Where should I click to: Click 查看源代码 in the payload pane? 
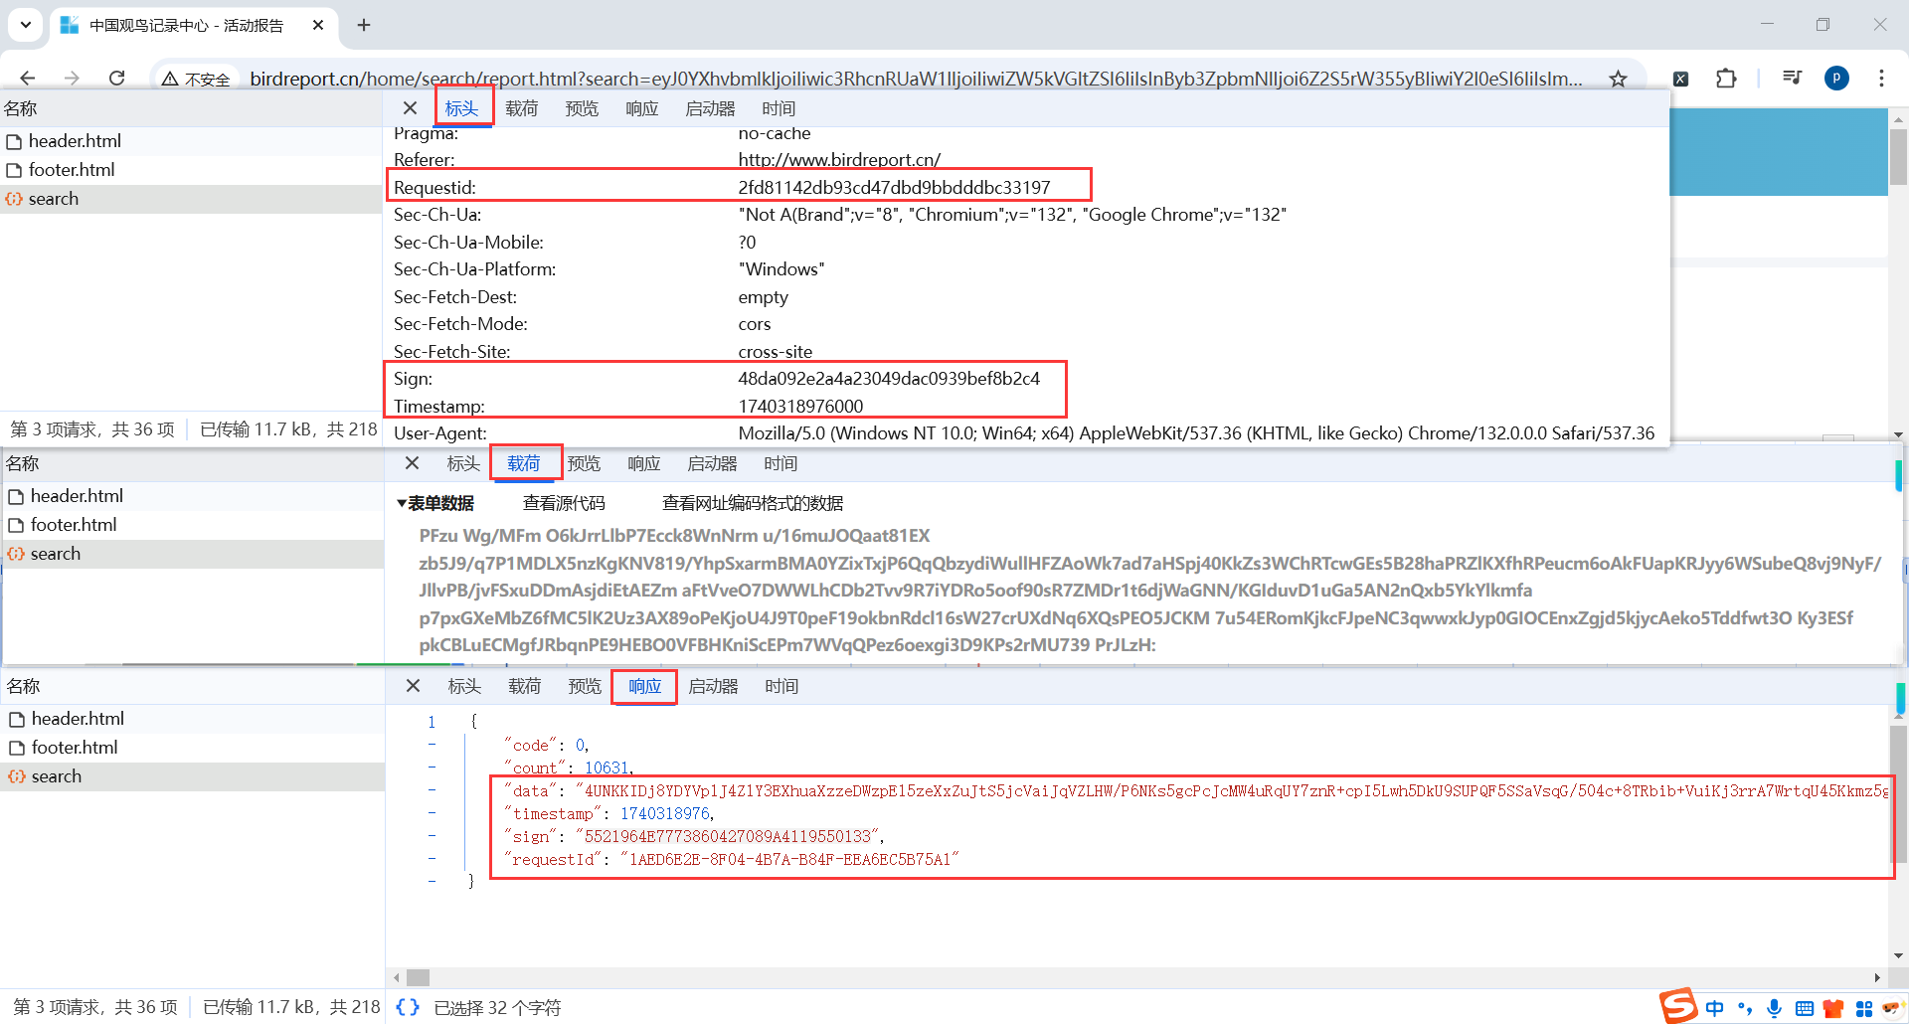[x=564, y=503]
